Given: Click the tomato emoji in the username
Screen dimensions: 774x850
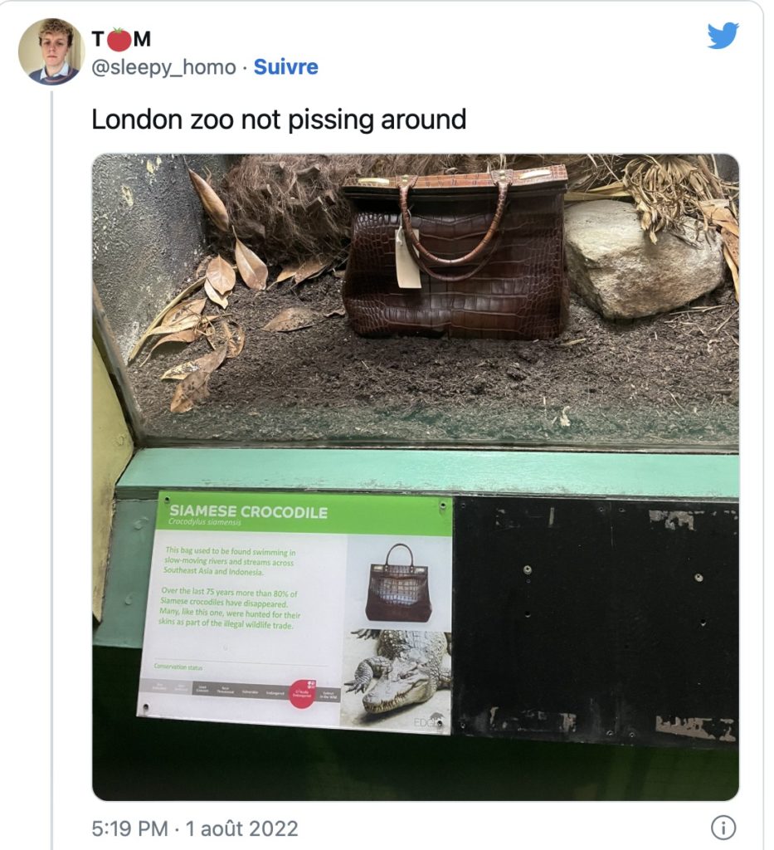Looking at the screenshot, I should [x=119, y=39].
